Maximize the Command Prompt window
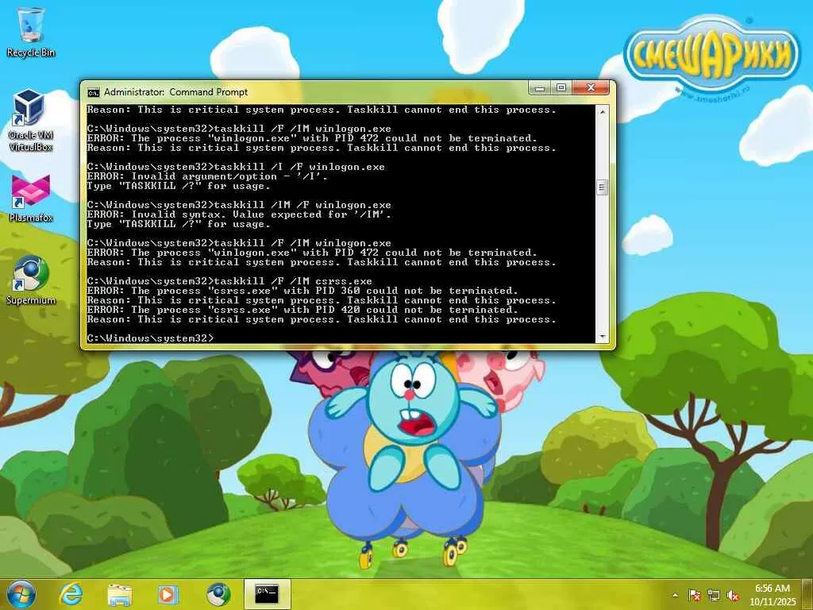Image resolution: width=813 pixels, height=610 pixels. [561, 88]
